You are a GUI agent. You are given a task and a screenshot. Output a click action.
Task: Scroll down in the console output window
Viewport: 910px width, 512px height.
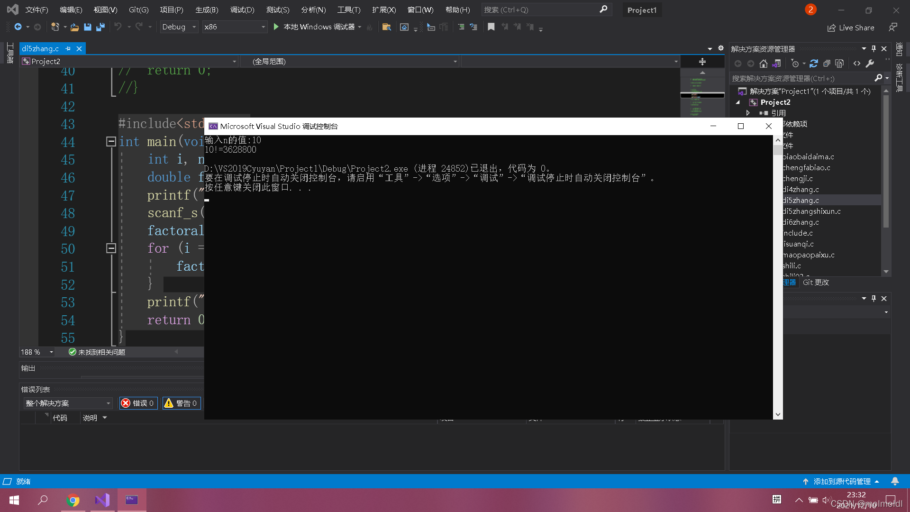click(x=778, y=413)
